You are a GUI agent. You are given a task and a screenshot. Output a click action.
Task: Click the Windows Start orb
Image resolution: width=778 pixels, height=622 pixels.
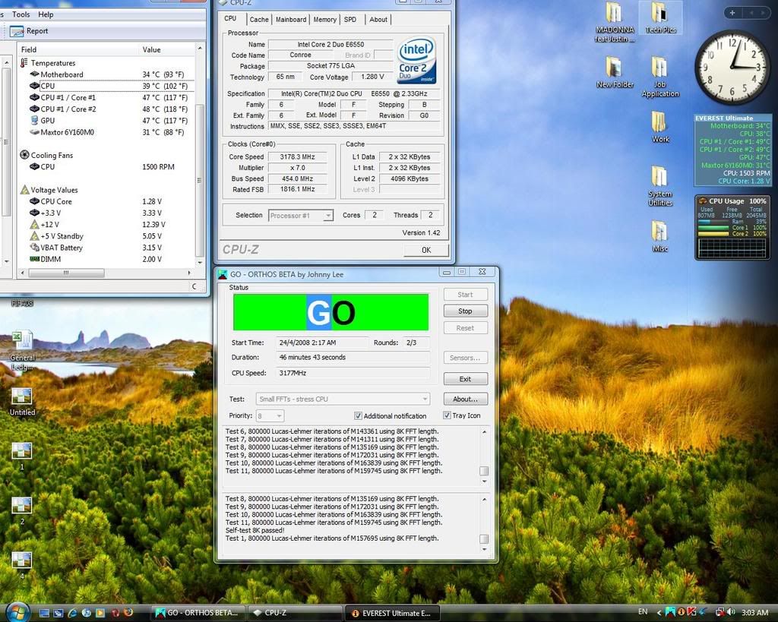click(17, 611)
